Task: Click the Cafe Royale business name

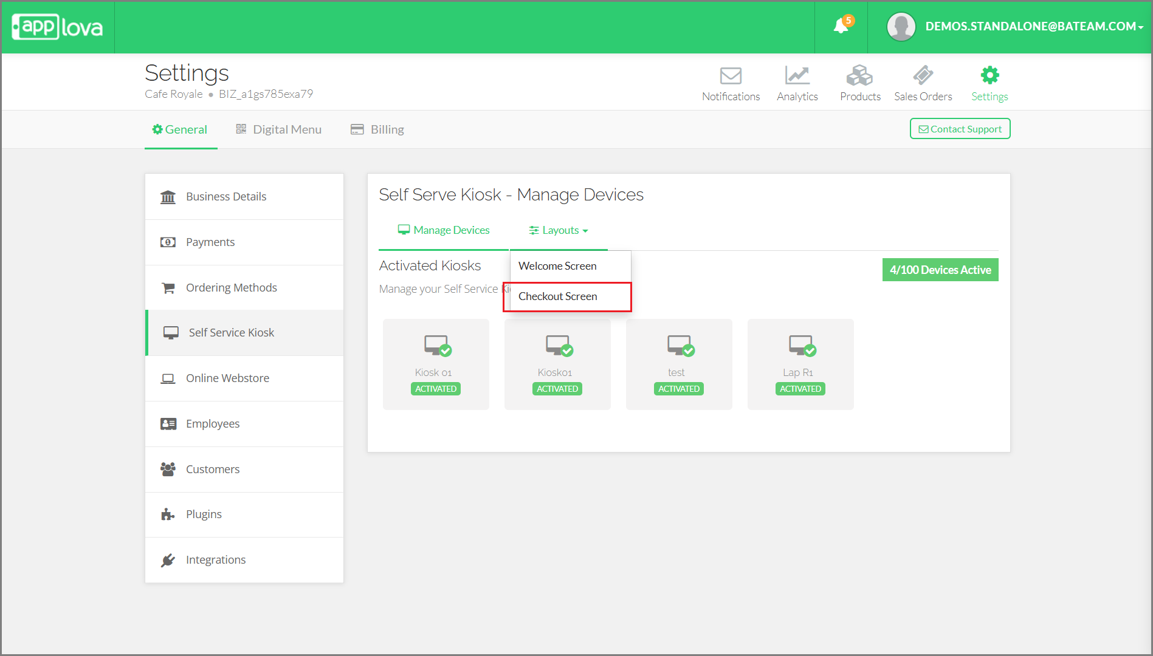Action: [174, 94]
